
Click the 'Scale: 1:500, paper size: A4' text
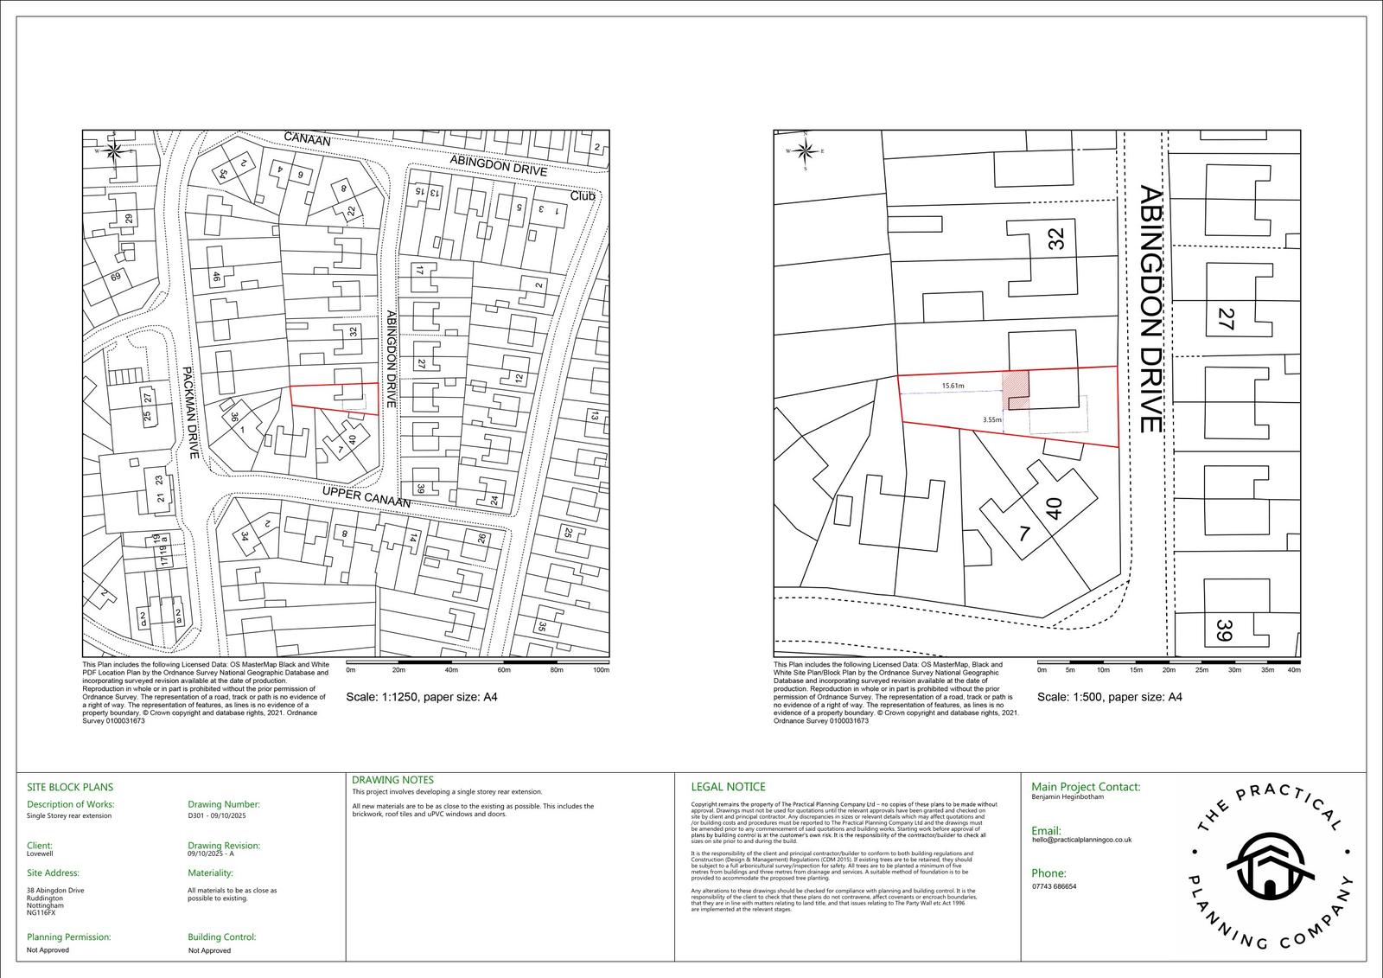pos(1109,697)
